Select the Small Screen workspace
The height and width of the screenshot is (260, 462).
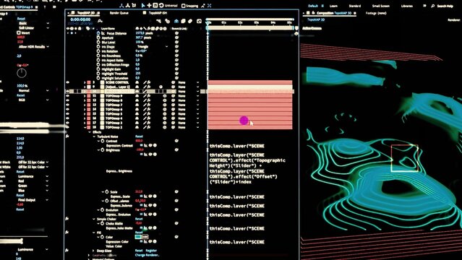coord(381,6)
